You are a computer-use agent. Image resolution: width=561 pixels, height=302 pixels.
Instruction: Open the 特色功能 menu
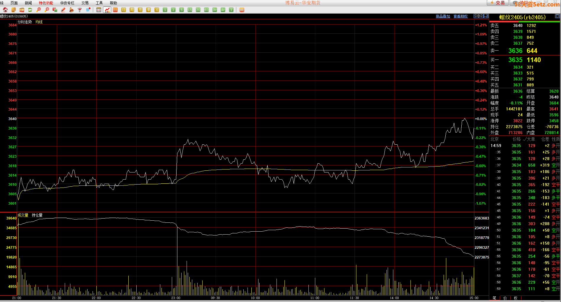(46, 3)
